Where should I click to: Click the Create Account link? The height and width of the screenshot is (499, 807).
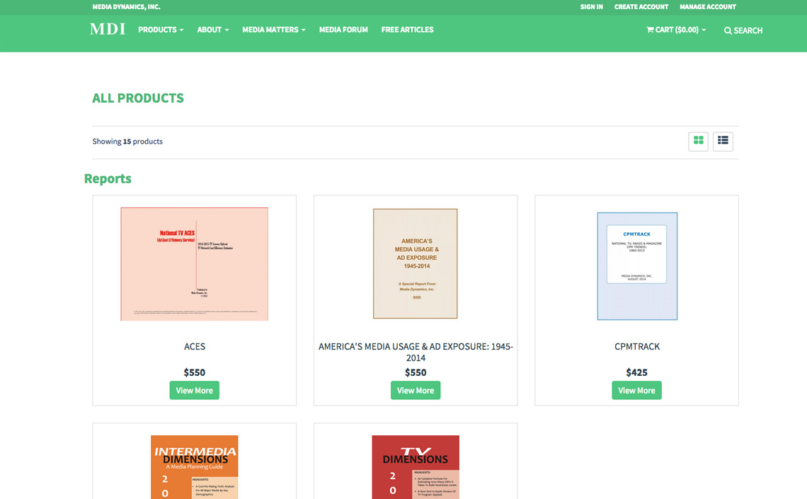point(641,6)
